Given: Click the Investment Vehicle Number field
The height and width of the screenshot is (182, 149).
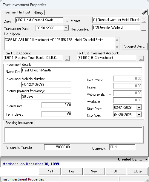Looking at the screenshot, I should [46, 85].
